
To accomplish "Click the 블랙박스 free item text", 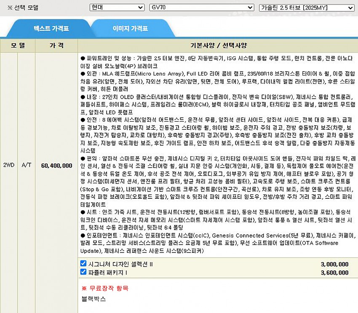I will point(94,299).
